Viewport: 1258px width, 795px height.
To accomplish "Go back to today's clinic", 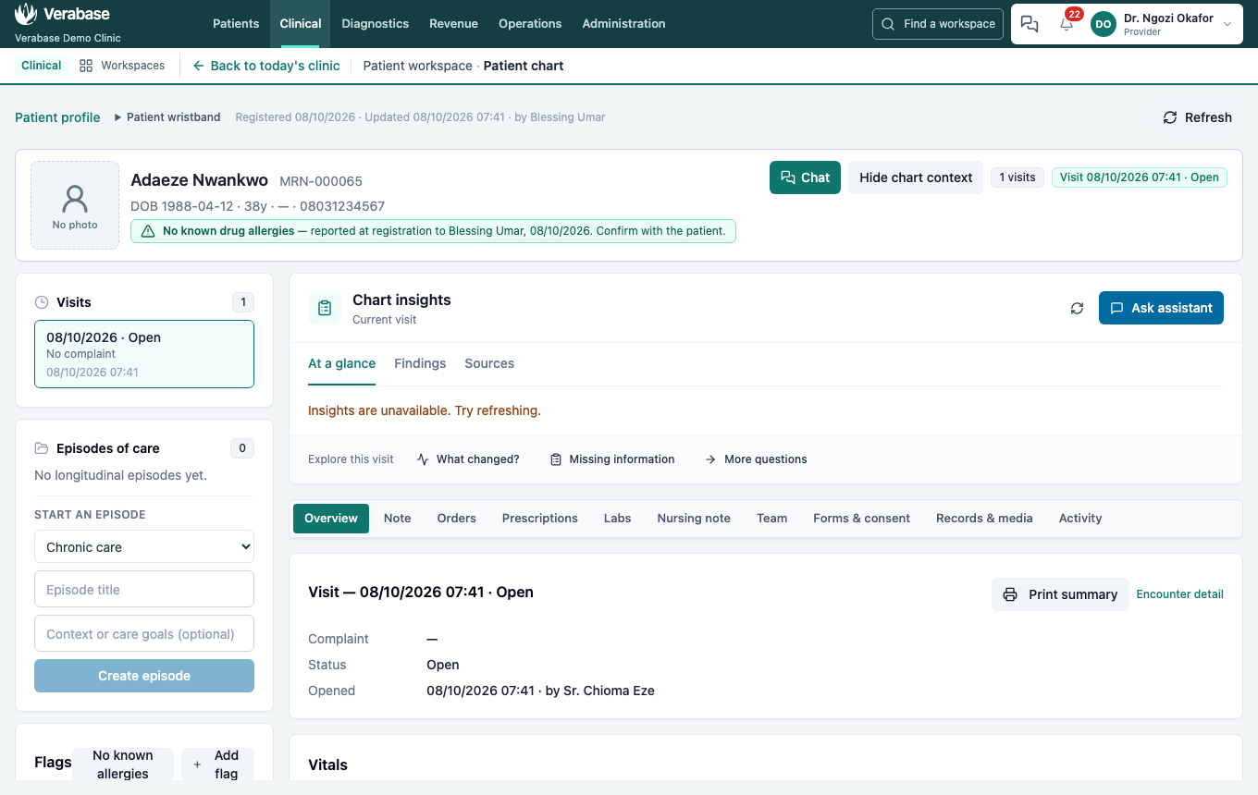I will coord(266,66).
